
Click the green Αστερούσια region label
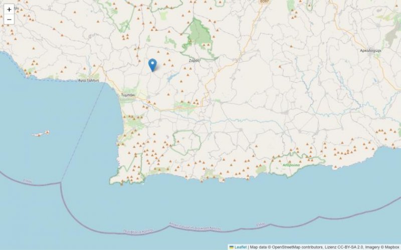(291, 165)
